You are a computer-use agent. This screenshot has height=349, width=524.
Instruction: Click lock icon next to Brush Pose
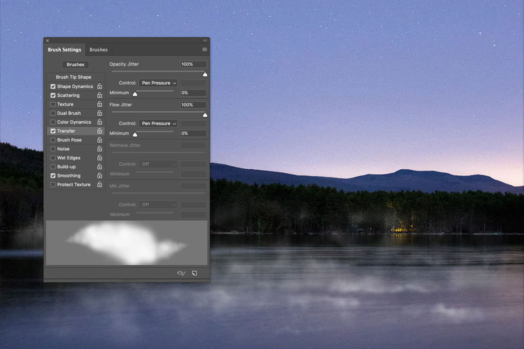100,140
